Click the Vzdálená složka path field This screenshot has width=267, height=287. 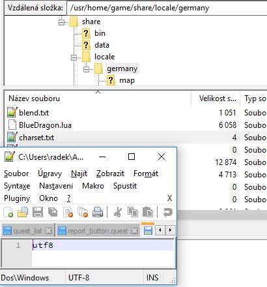click(167, 8)
